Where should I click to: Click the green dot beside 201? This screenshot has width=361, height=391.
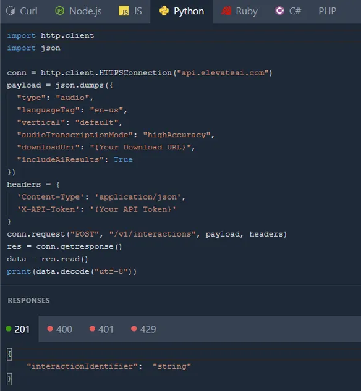click(x=9, y=329)
